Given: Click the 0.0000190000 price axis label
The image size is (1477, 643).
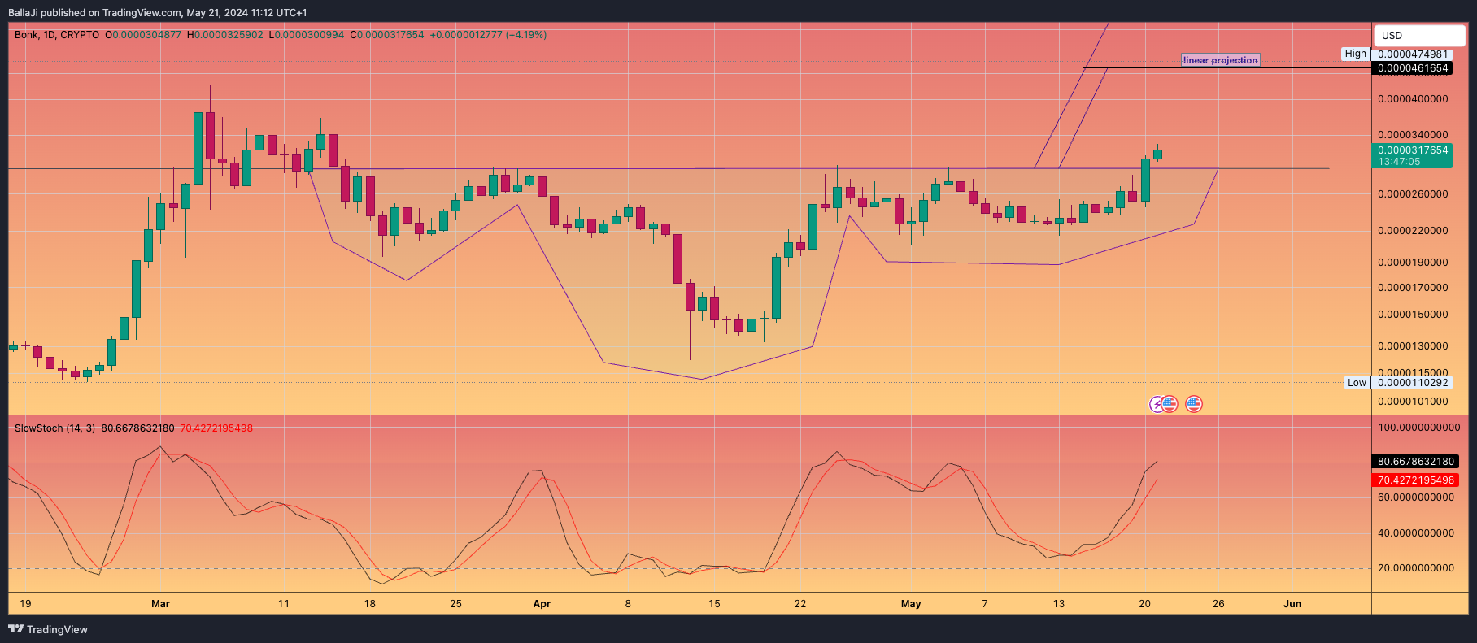Looking at the screenshot, I should click(x=1413, y=263).
